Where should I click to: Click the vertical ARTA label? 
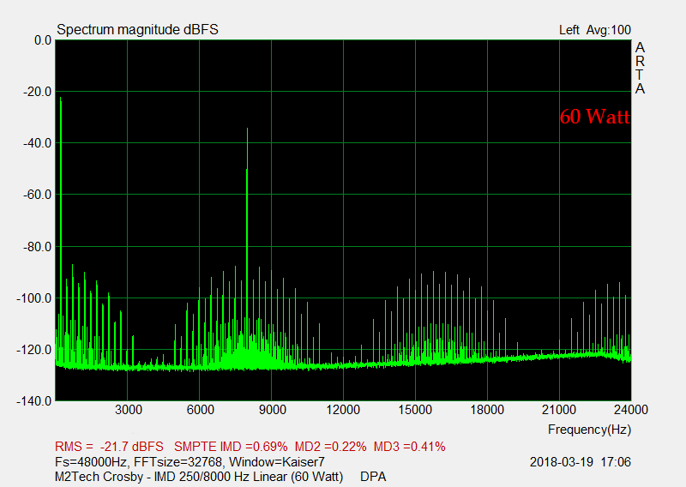pyautogui.click(x=640, y=68)
